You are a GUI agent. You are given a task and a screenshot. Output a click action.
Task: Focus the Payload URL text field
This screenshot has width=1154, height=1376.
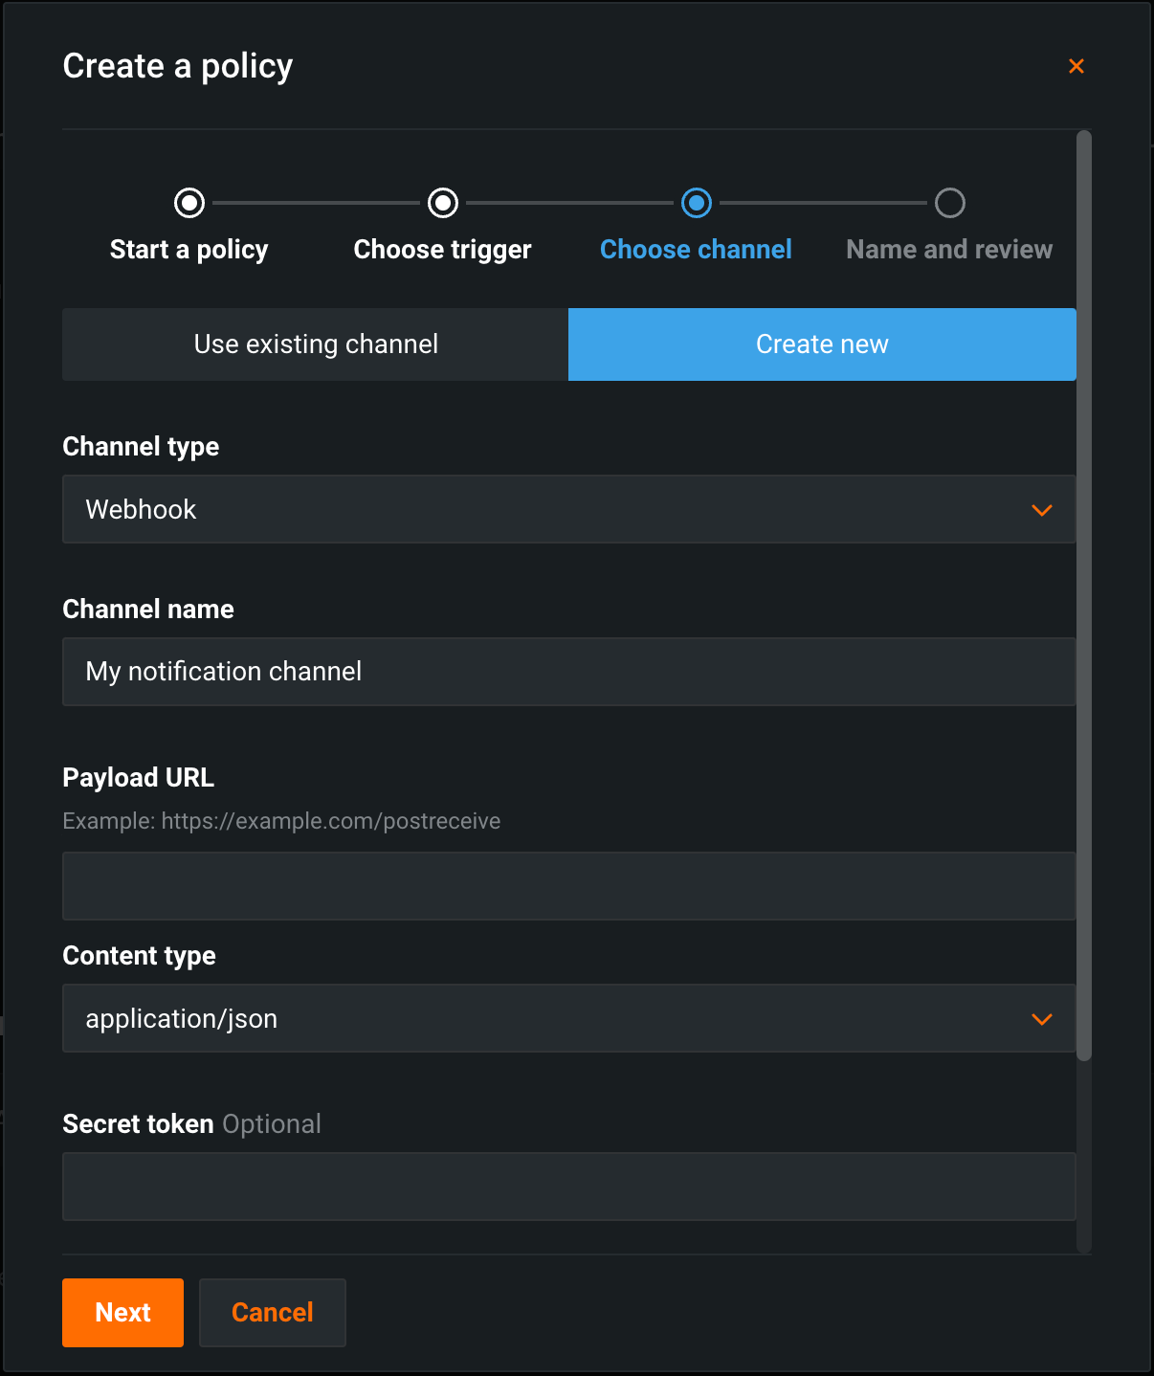[568, 886]
